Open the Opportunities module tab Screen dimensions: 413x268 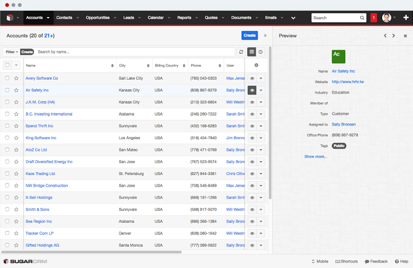point(97,18)
